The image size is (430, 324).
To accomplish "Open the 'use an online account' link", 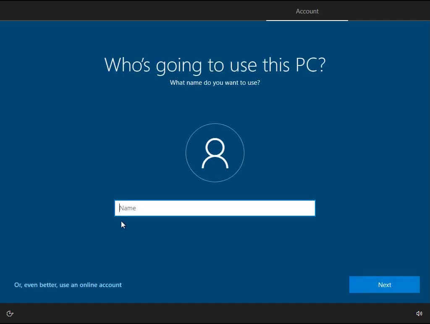I will pyautogui.click(x=68, y=285).
